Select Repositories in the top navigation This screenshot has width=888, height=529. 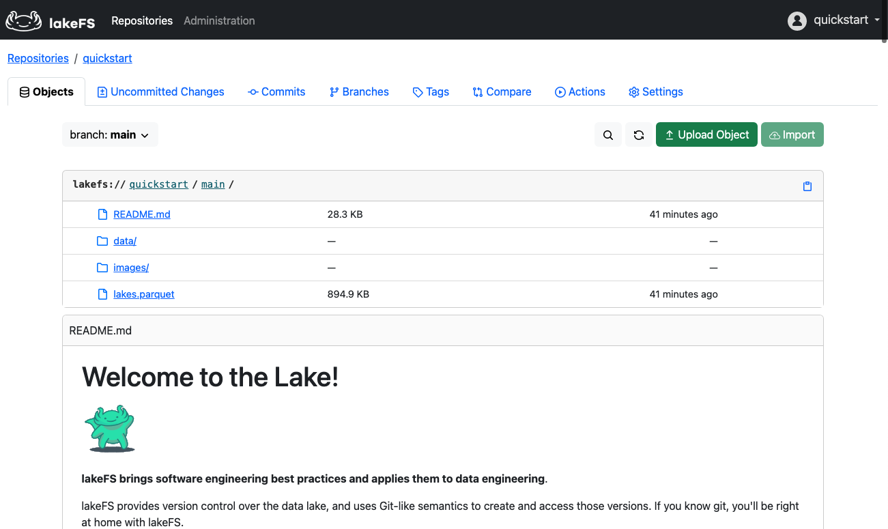click(x=141, y=20)
